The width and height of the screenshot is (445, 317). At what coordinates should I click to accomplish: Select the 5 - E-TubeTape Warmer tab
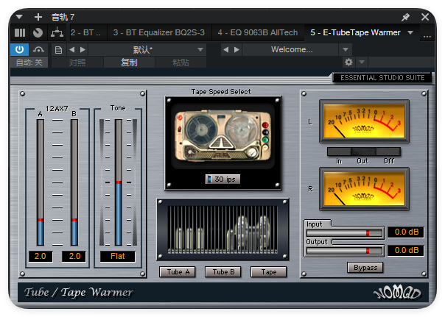click(x=355, y=32)
